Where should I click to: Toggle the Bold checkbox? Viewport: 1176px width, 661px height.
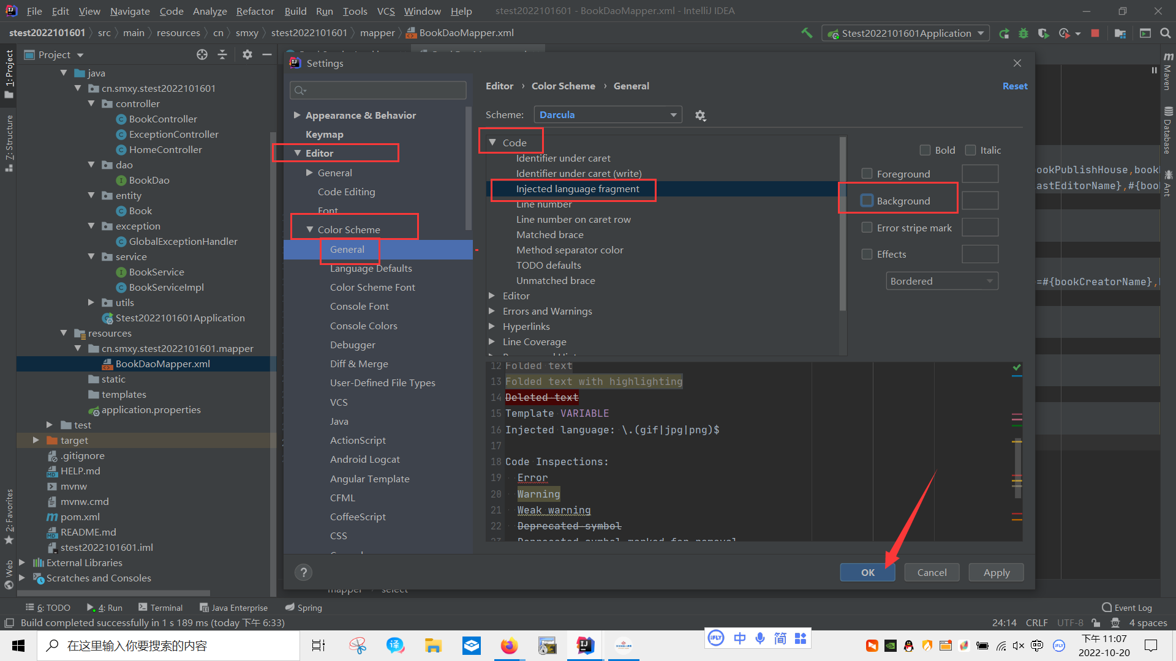click(925, 150)
